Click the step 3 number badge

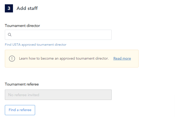(x=9, y=8)
